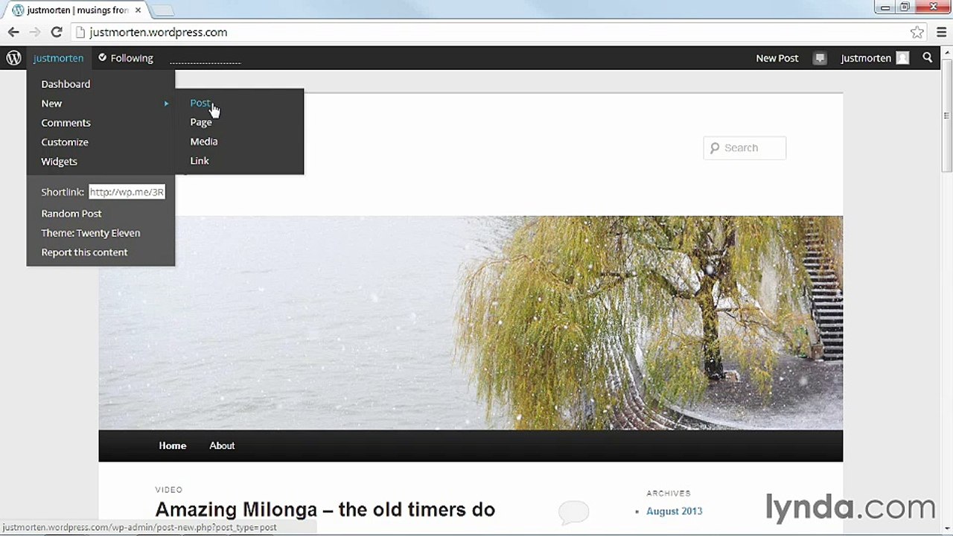
Task: Go to About navigation link
Action: [222, 446]
